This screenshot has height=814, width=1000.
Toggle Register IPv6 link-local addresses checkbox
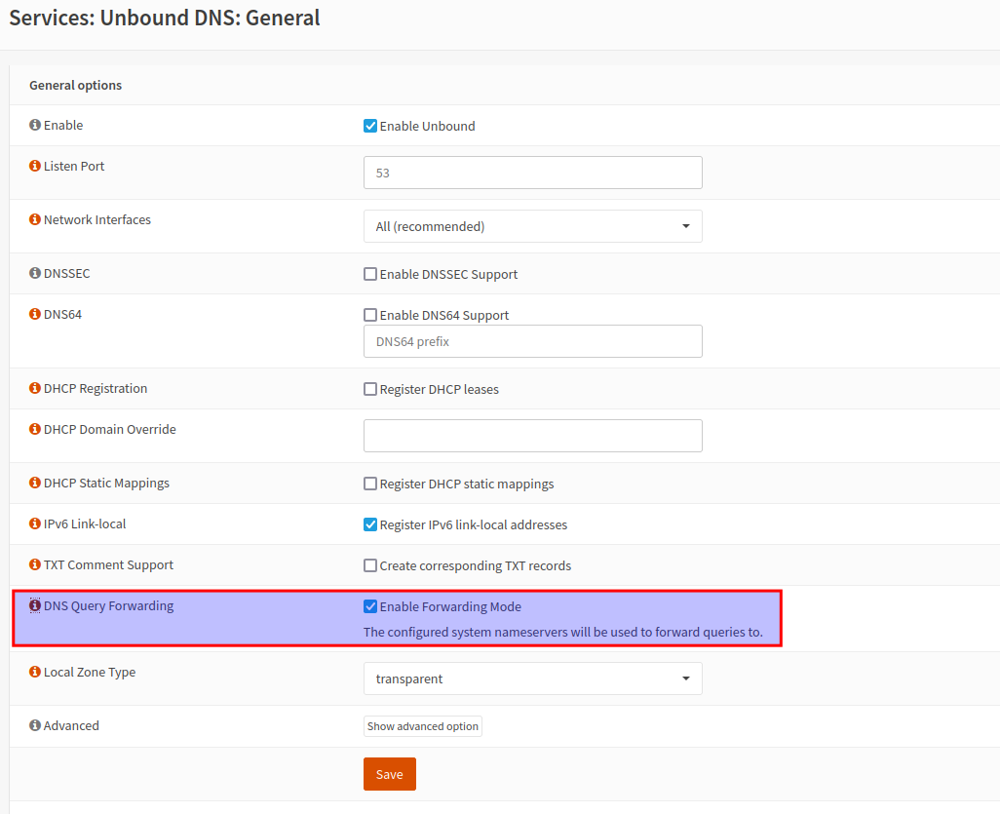pyautogui.click(x=370, y=524)
